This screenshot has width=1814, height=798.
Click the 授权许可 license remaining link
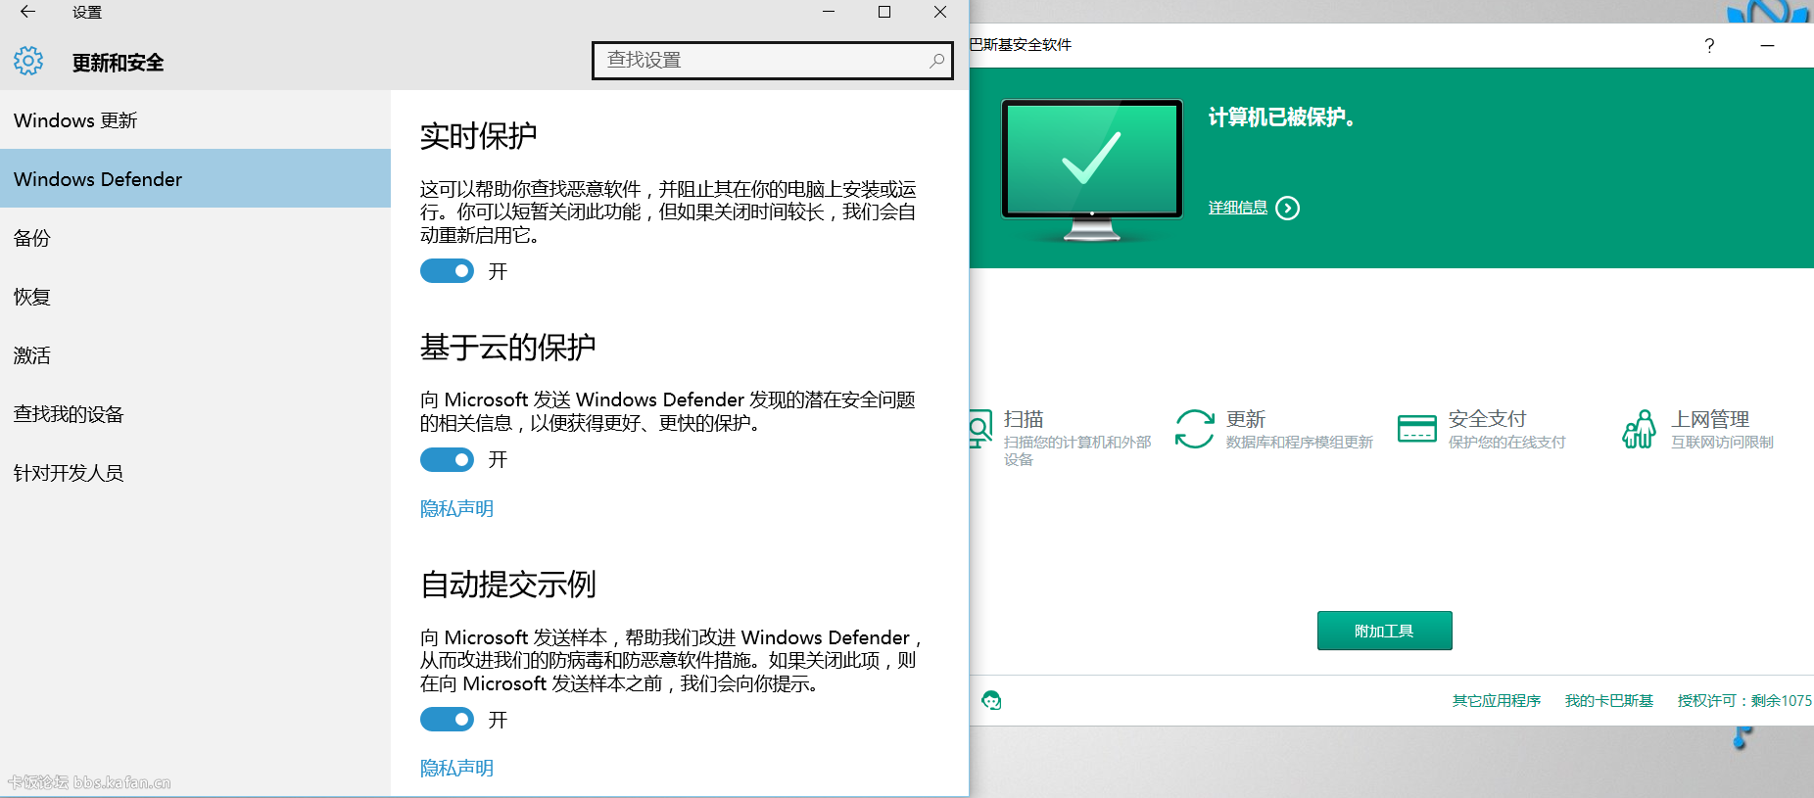(1744, 700)
